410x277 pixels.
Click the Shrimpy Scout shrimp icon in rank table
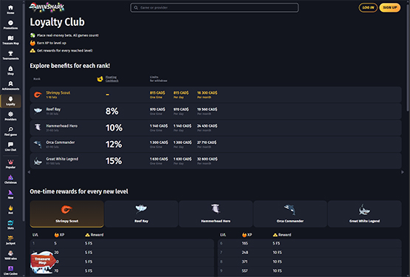click(x=38, y=95)
